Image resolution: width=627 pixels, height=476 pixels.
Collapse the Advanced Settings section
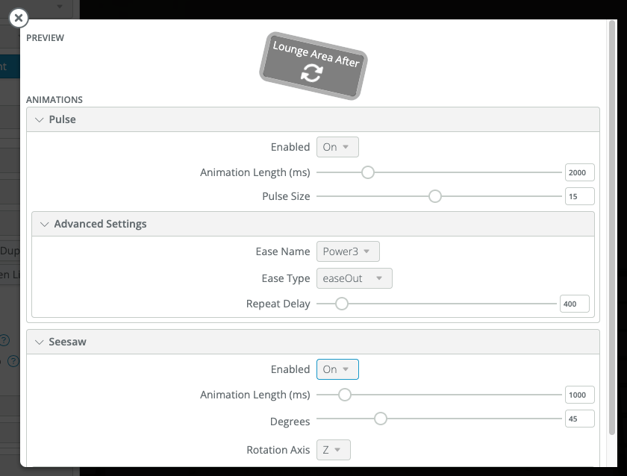(46, 224)
